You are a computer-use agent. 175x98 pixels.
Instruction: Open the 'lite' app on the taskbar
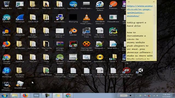36,96
